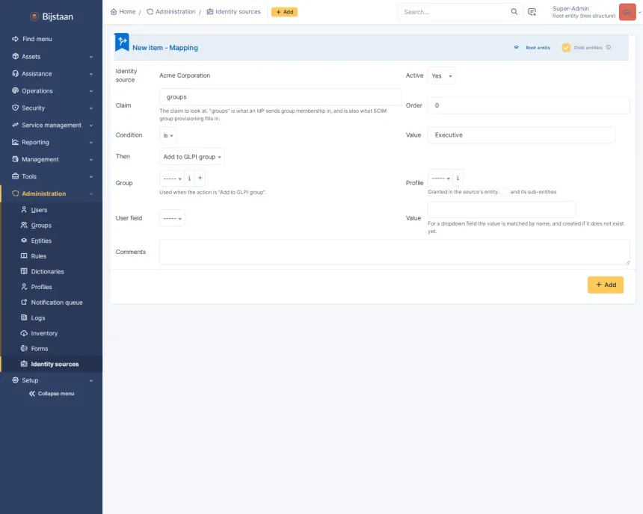Click the Dictionaries icon
This screenshot has height=514, width=643.
coord(24,271)
